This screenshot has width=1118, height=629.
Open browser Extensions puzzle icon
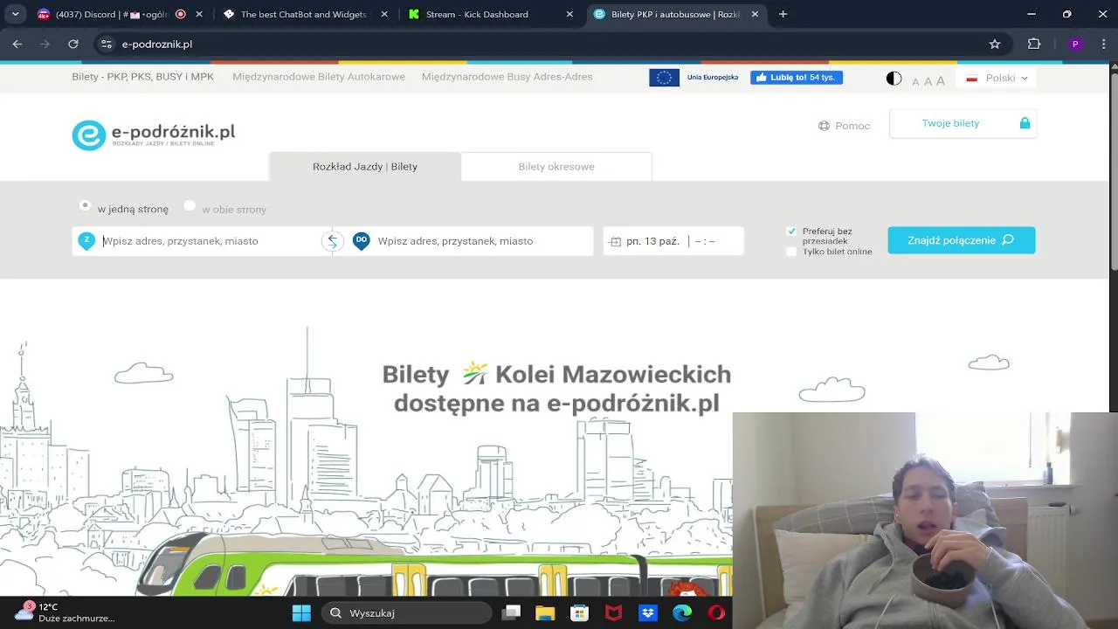point(1034,44)
